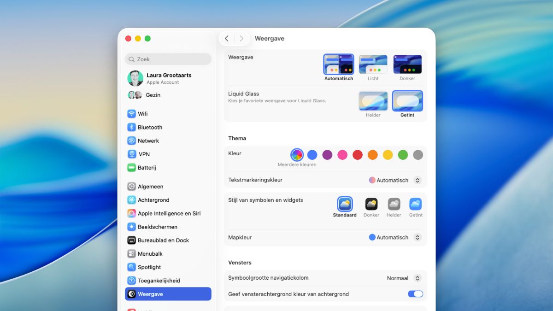Choose the Getint icon style
Image resolution: width=553 pixels, height=311 pixels.
pos(416,204)
